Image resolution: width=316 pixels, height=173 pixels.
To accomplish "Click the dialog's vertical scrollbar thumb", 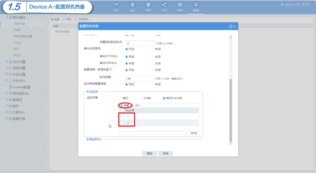I will click(231, 111).
